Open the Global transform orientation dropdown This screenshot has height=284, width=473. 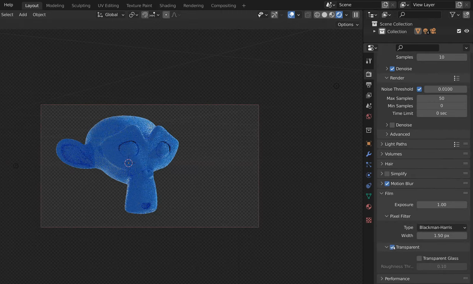click(111, 15)
